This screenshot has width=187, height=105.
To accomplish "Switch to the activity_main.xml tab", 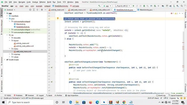I will 57,10.
